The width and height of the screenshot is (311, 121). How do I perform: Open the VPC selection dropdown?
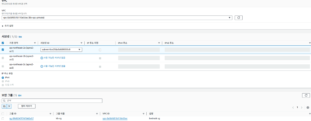tap(230, 18)
